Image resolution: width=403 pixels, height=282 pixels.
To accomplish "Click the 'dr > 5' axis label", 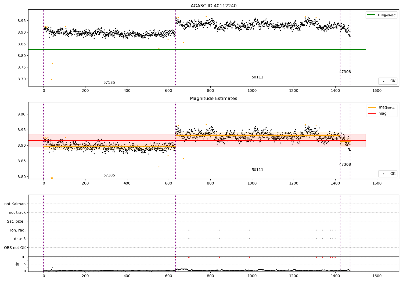I will click(20, 239).
